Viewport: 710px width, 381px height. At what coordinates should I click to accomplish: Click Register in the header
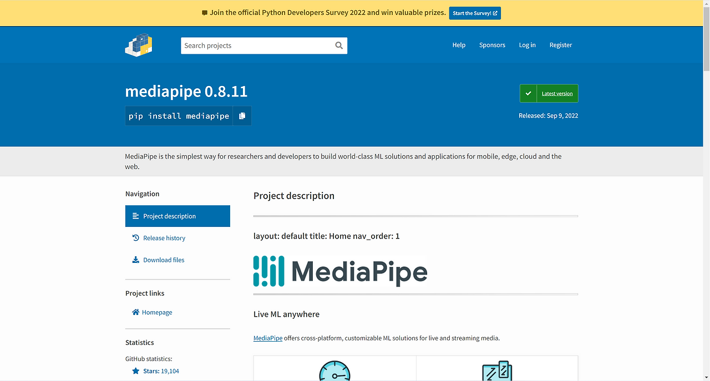click(x=560, y=45)
